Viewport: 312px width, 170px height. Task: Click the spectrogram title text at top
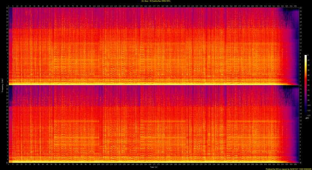click(x=156, y=2)
